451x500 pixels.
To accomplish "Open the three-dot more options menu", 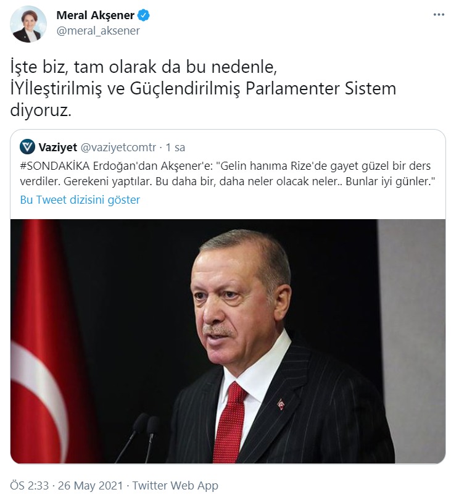I will pyautogui.click(x=439, y=15).
